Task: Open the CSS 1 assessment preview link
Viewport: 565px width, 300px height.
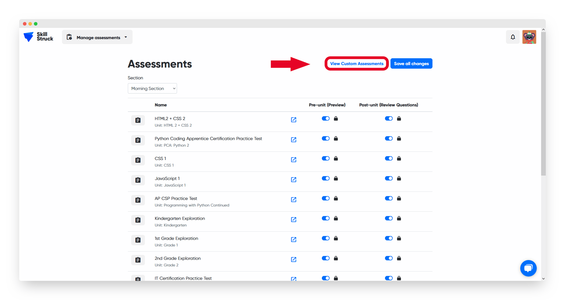Action: [293, 159]
